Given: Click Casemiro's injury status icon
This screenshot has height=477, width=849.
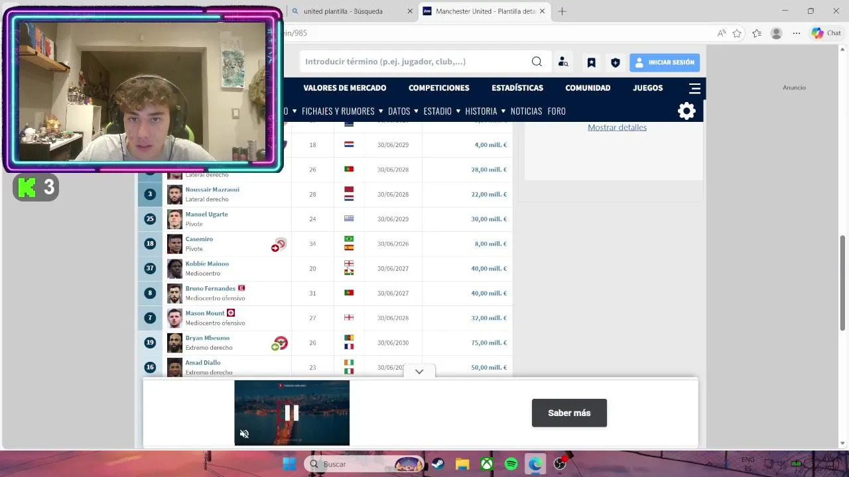Looking at the screenshot, I should [x=279, y=245].
